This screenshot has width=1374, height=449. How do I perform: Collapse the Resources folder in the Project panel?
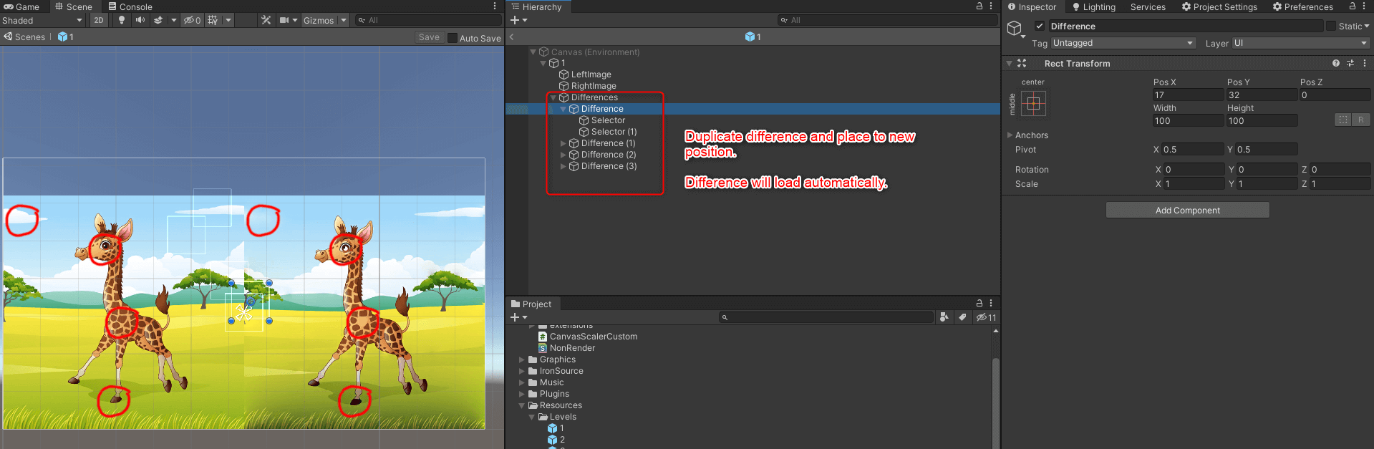click(x=521, y=405)
